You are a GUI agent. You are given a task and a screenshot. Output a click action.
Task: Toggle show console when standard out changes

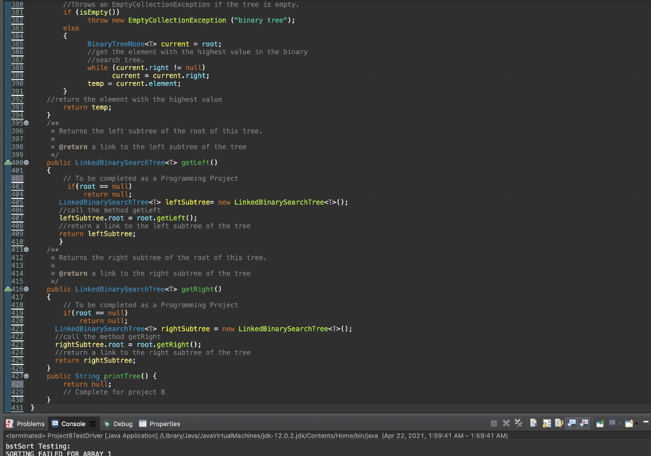(572, 423)
